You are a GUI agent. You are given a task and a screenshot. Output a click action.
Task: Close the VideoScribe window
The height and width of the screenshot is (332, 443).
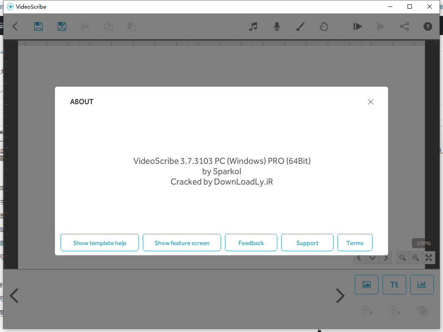pos(430,6)
